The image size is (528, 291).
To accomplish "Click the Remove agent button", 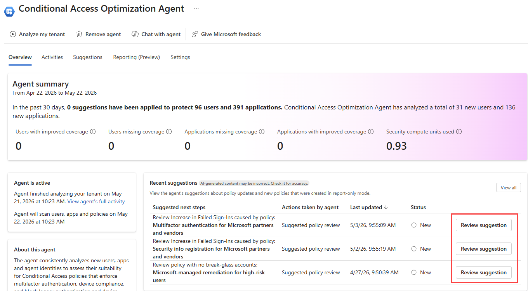I will 99,34.
